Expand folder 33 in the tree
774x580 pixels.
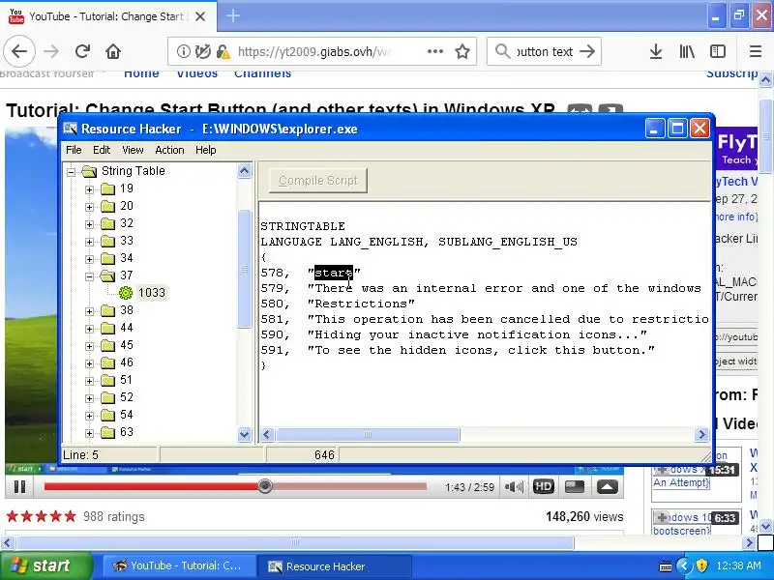click(89, 242)
